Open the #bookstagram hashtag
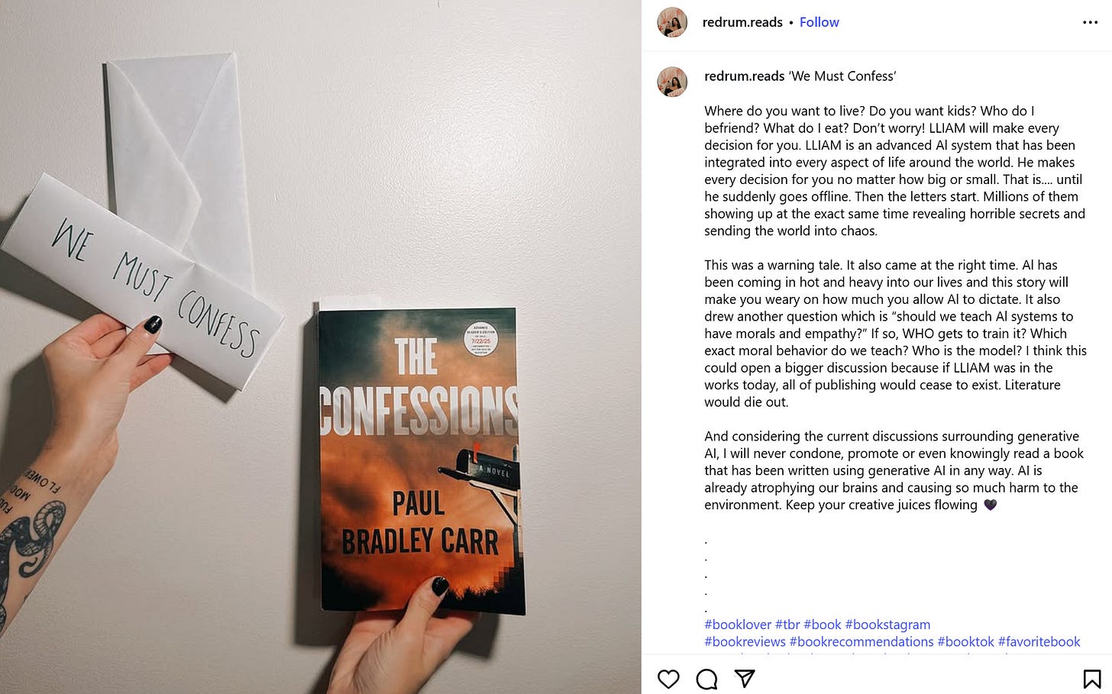Screen dimensions: 1112x694 click(x=887, y=625)
